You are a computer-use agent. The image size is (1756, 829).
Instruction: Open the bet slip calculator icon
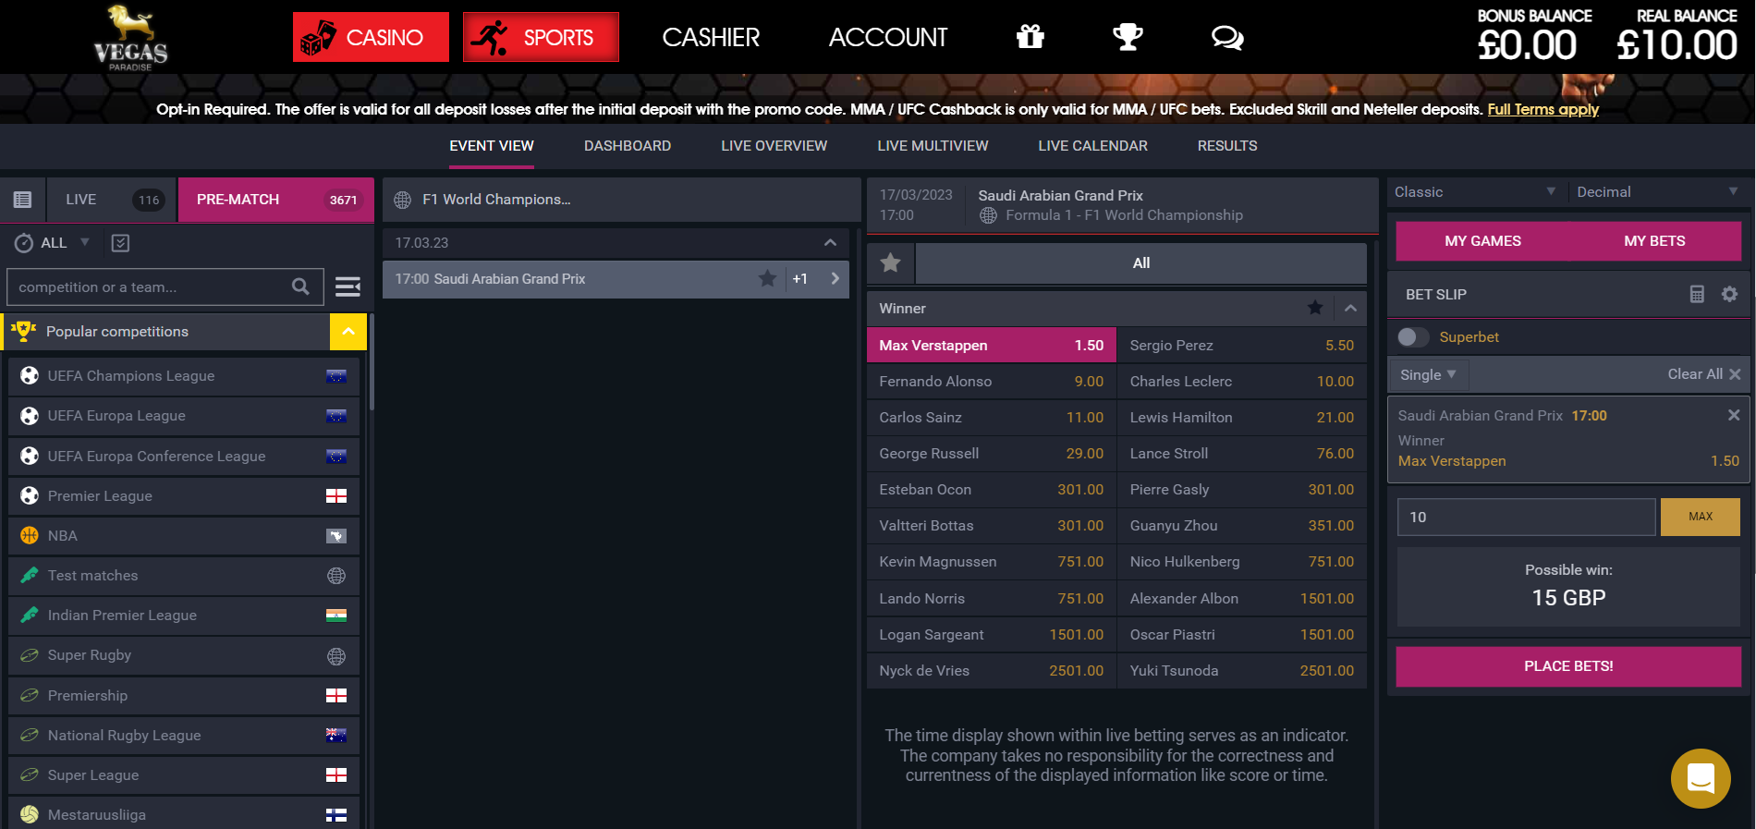pos(1697,294)
